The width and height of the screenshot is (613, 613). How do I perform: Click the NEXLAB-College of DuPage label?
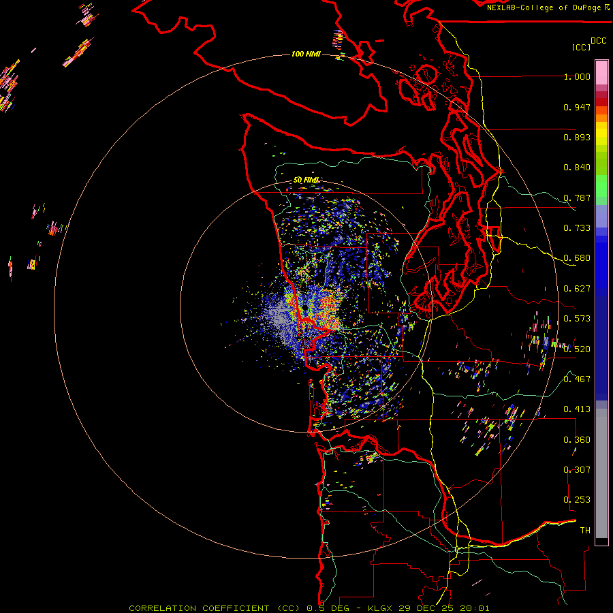(544, 7)
